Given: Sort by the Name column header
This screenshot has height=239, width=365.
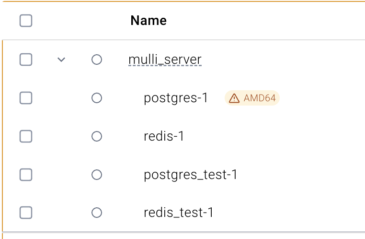Looking at the screenshot, I should [148, 21].
